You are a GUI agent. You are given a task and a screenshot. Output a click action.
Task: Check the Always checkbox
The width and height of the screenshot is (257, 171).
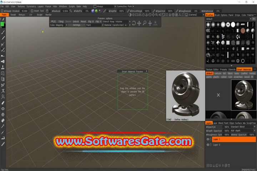coord(95,6)
